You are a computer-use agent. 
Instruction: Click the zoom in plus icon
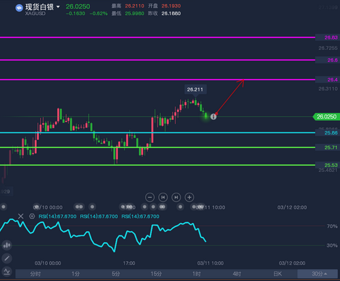point(189,197)
